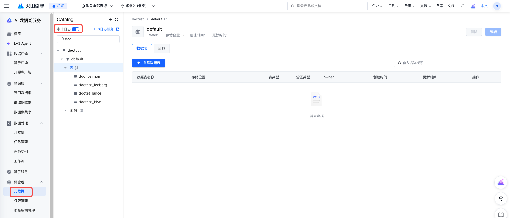Open 权限管理 in the sidebar
510x218 pixels.
21,201
